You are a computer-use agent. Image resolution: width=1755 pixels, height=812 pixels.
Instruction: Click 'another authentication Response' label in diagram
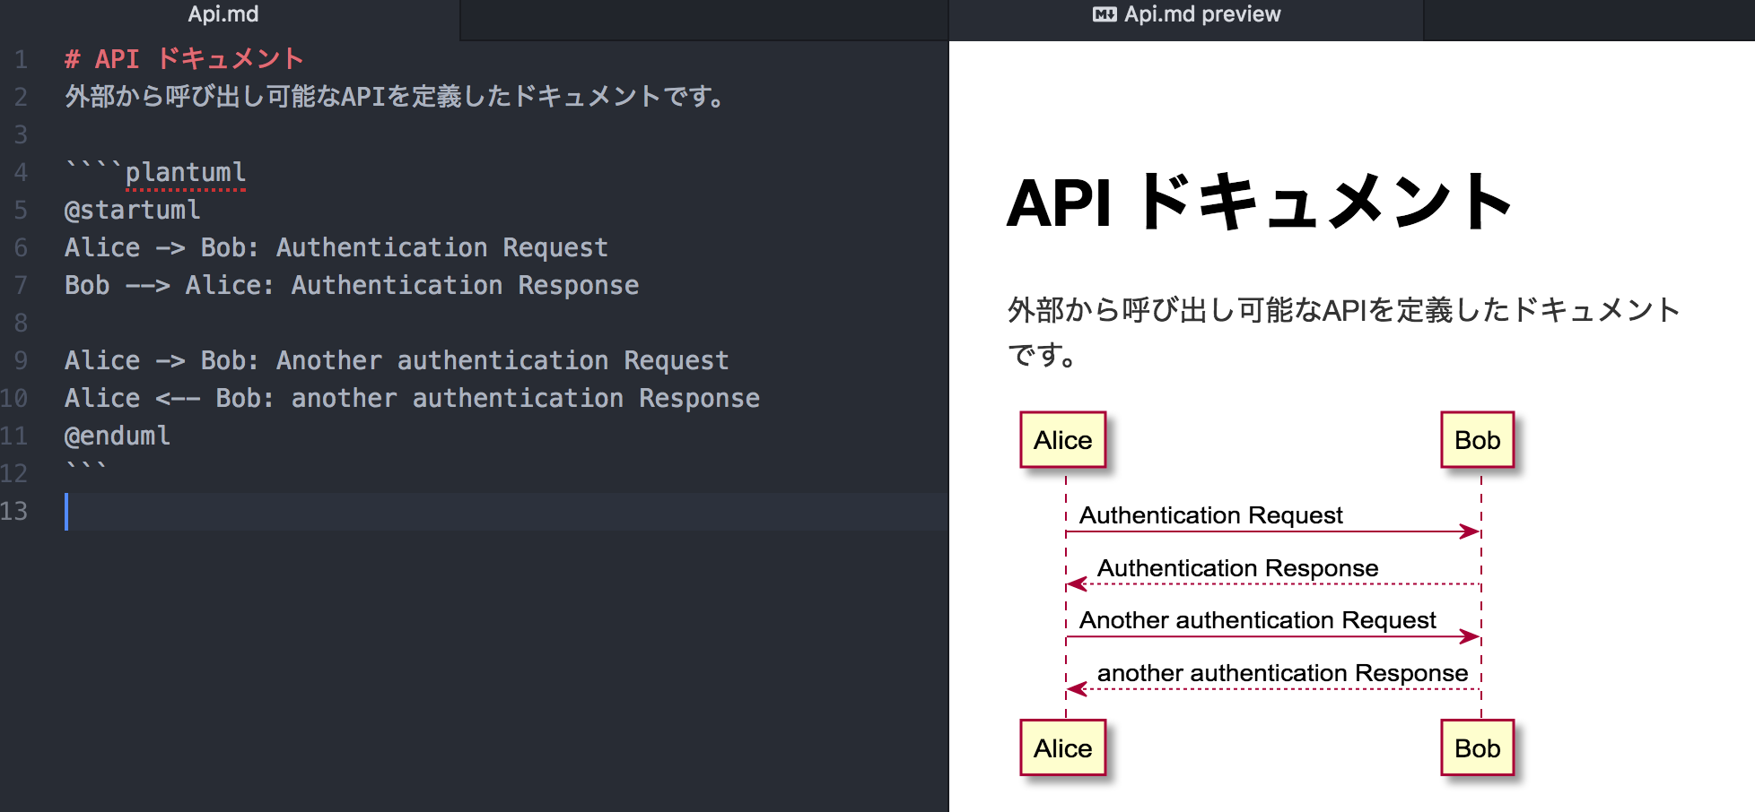tap(1283, 673)
